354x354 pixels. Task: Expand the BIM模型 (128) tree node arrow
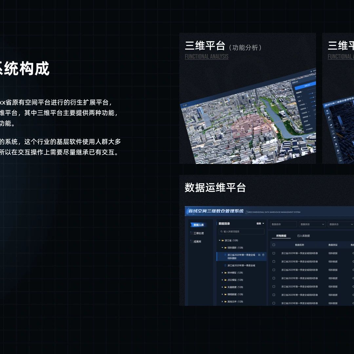pos(222,273)
